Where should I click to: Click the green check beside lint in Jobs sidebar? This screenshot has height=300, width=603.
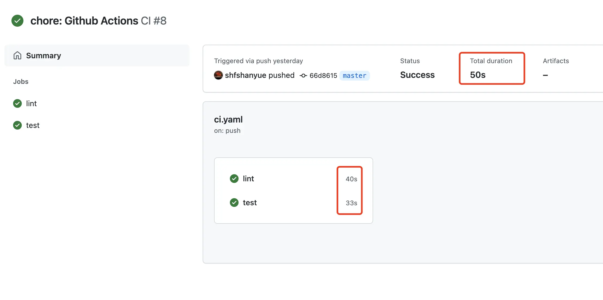(17, 103)
